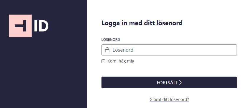The height and width of the screenshot is (108, 241).
Task: Click the Kom ihåg mig label text
Action: point(121,61)
